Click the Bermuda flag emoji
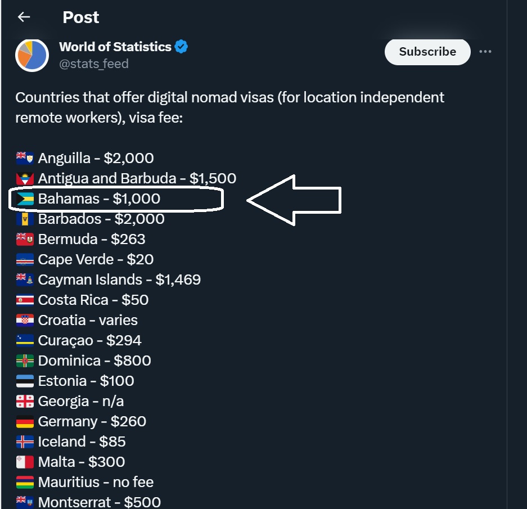 (x=25, y=240)
